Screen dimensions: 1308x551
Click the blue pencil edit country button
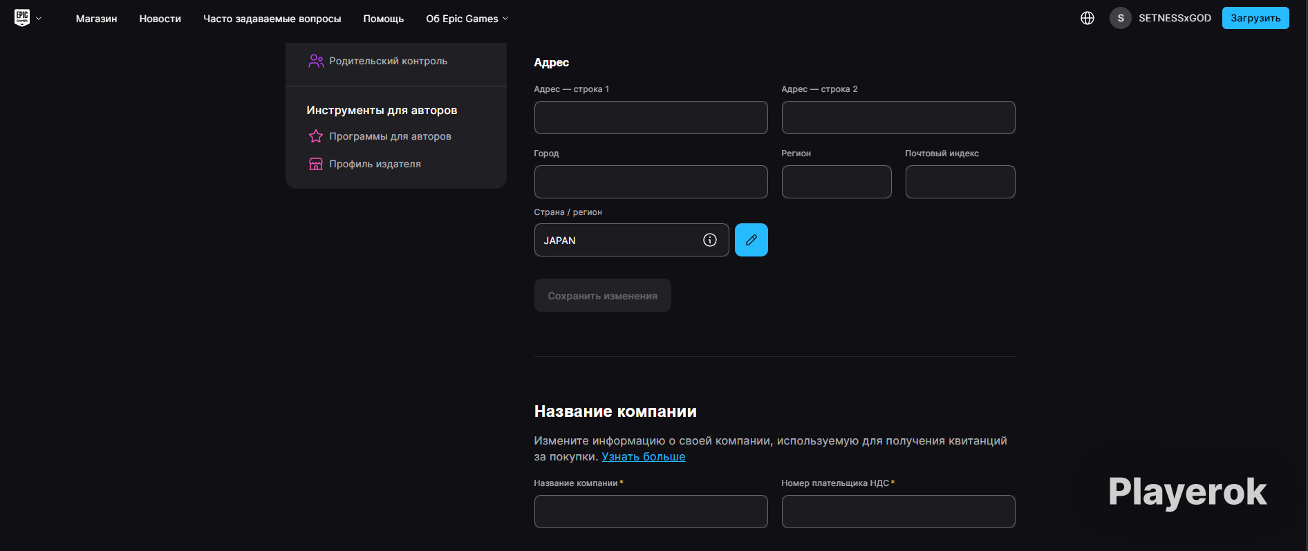click(x=751, y=240)
